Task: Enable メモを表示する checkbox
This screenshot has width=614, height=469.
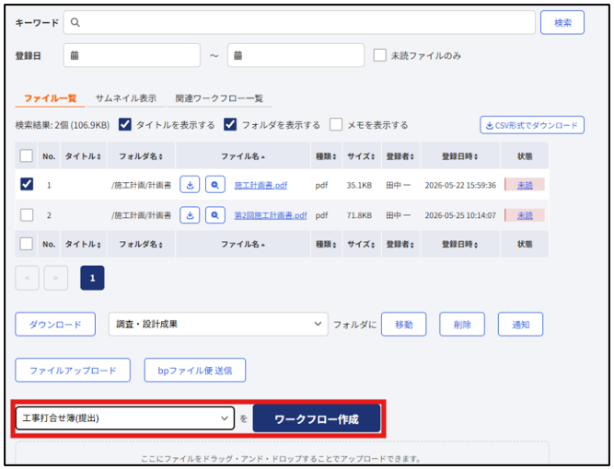Action: point(336,124)
